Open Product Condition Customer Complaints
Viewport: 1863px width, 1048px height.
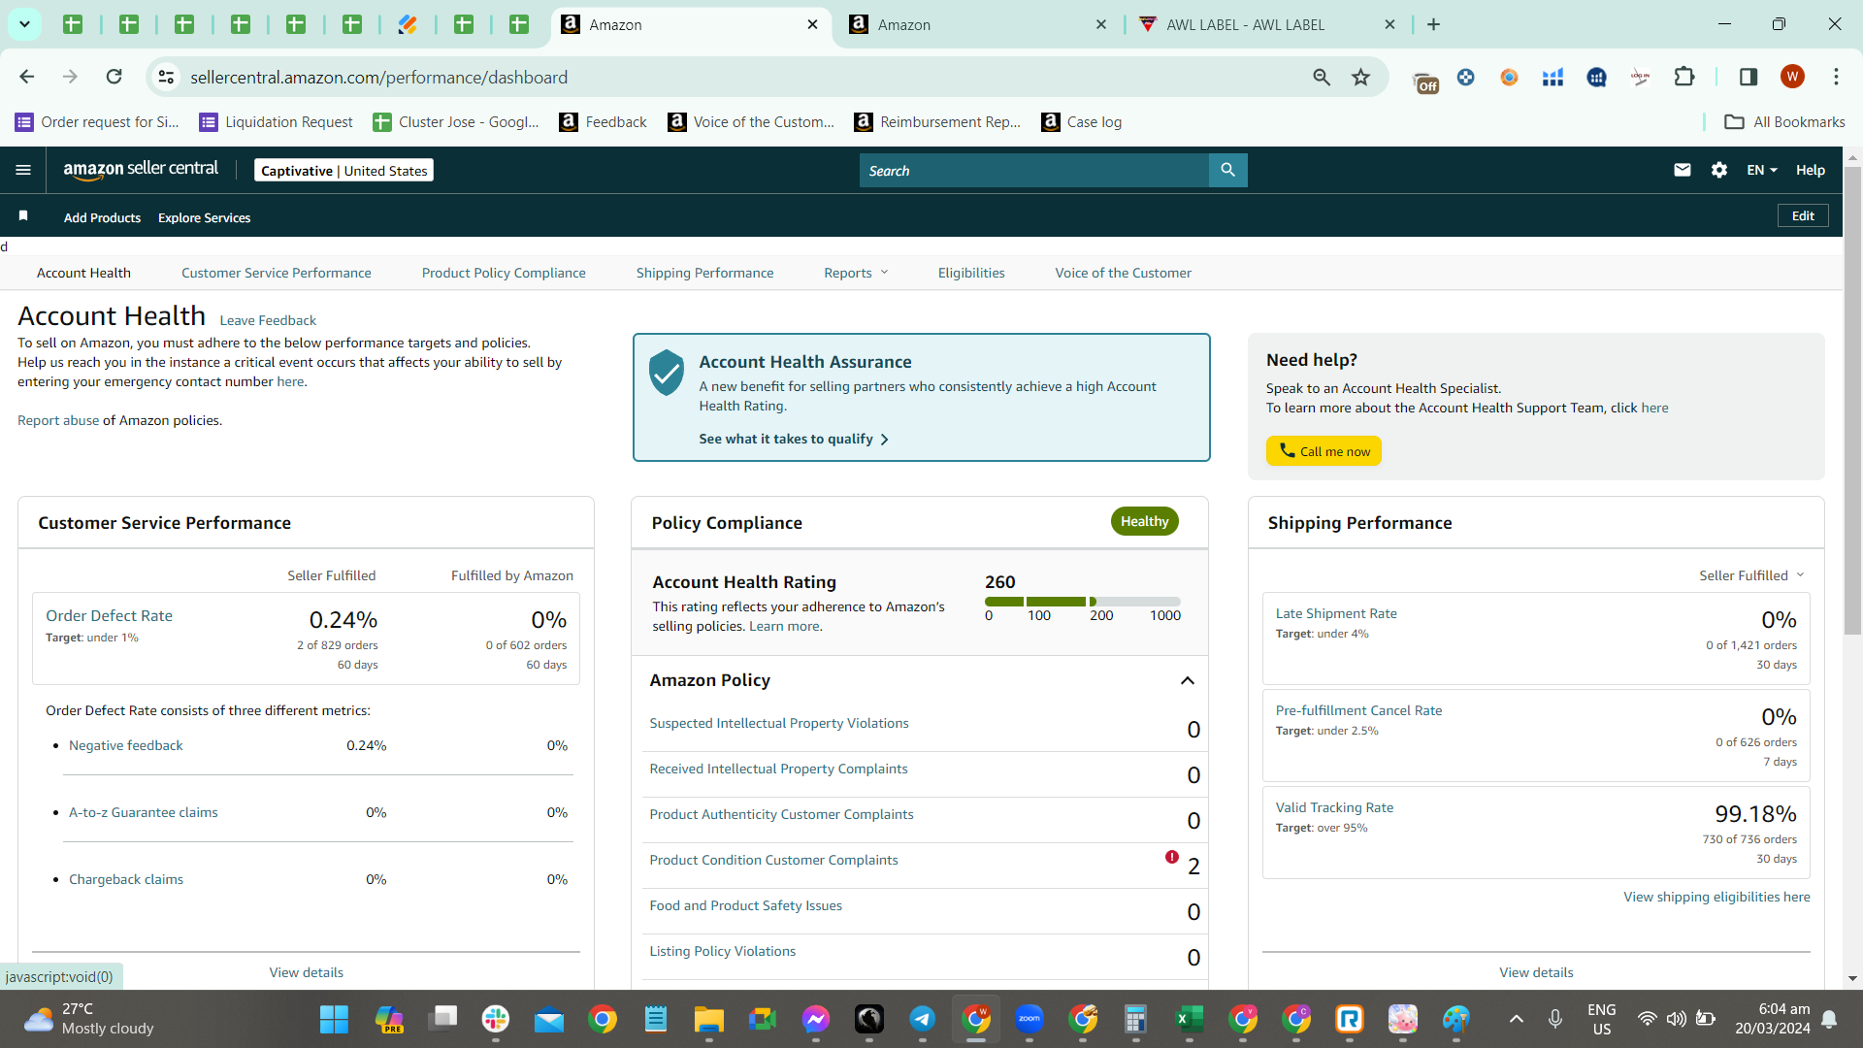[x=773, y=860]
